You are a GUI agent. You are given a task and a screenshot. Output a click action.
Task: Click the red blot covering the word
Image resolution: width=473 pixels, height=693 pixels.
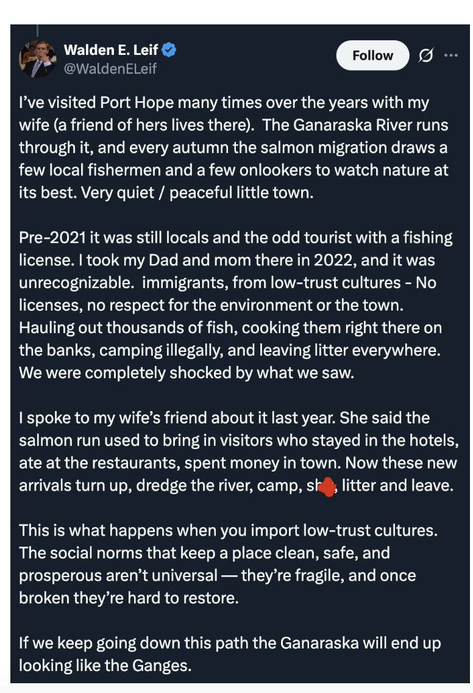point(327,487)
